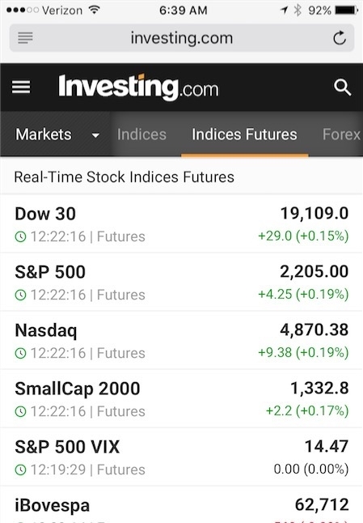Expand the Markets dropdown arrow

coord(95,135)
